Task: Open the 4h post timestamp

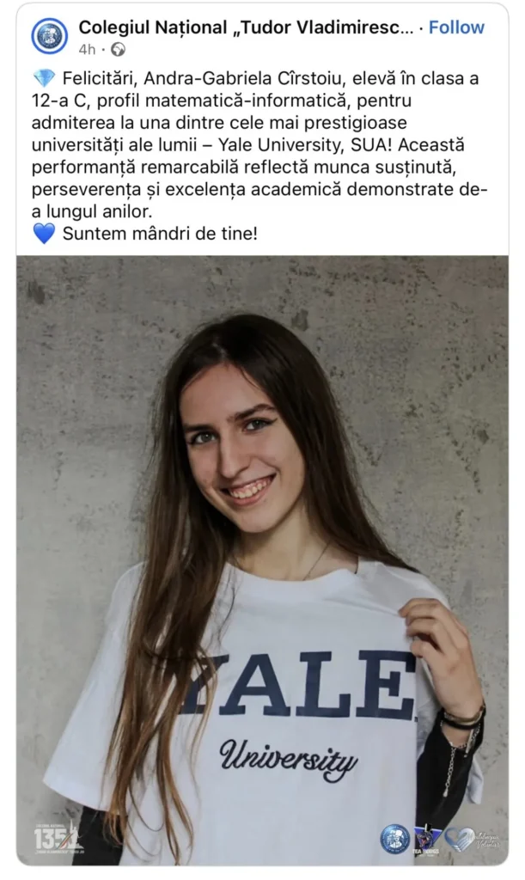Action: pos(87,50)
